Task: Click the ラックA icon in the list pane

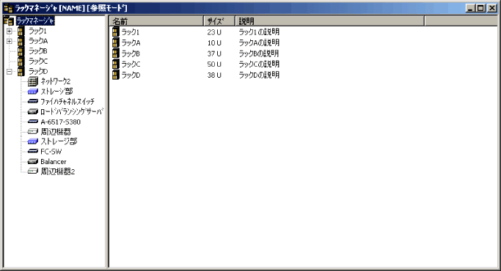Action: [x=116, y=42]
